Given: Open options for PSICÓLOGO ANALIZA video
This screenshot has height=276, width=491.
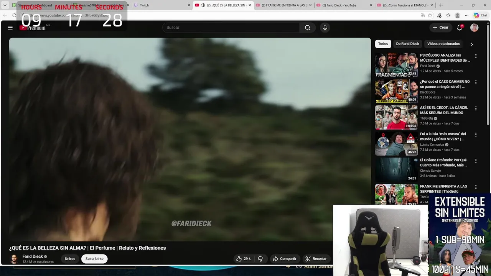Looking at the screenshot, I should pos(476,56).
